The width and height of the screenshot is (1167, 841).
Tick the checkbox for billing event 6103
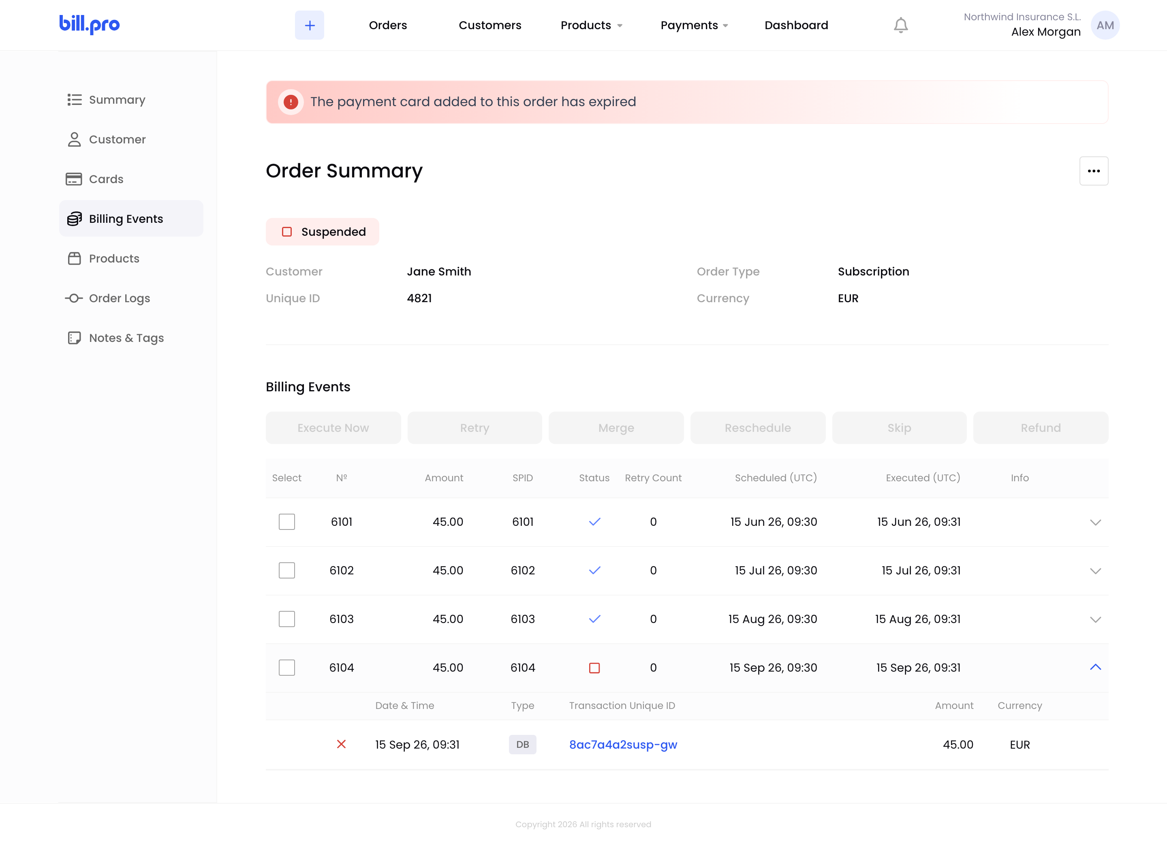[286, 619]
